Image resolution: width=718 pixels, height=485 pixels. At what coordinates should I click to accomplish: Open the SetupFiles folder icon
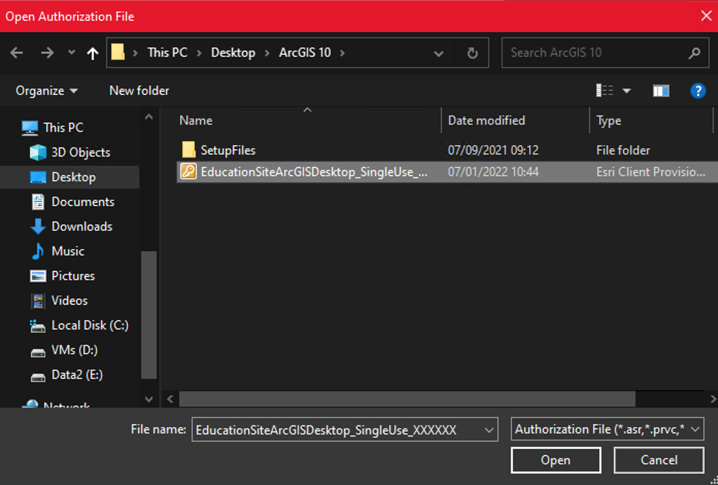pos(189,150)
